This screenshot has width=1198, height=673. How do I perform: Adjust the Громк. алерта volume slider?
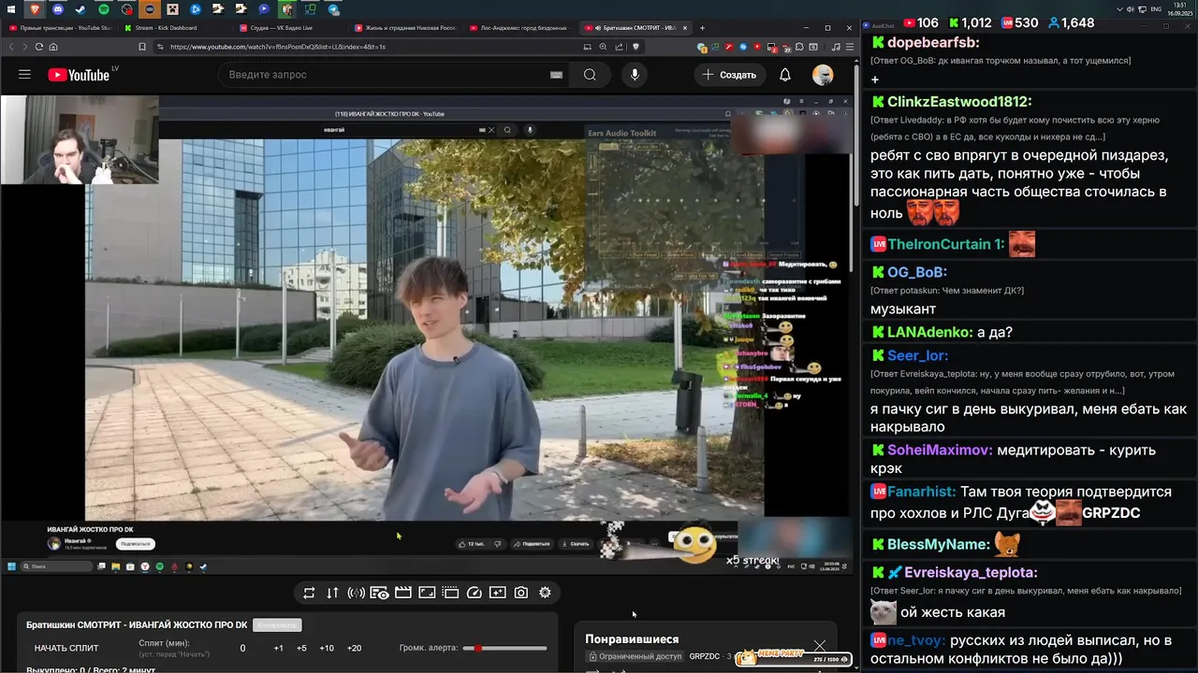[x=506, y=648]
